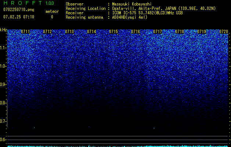Click the meteor label
This screenshot has width=231, height=147.
(x=52, y=11)
